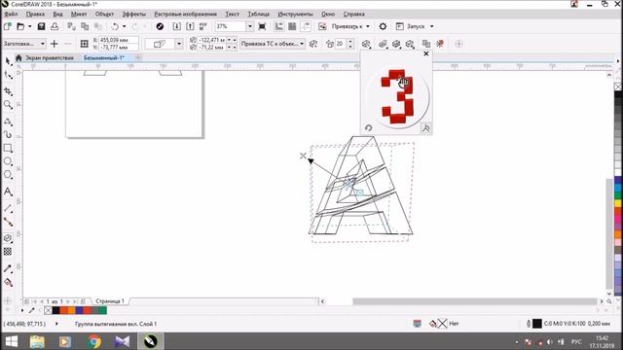
Task: Switch to the Welcome Screen tab
Action: point(50,58)
